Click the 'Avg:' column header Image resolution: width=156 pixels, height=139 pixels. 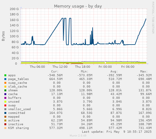tap(114, 72)
